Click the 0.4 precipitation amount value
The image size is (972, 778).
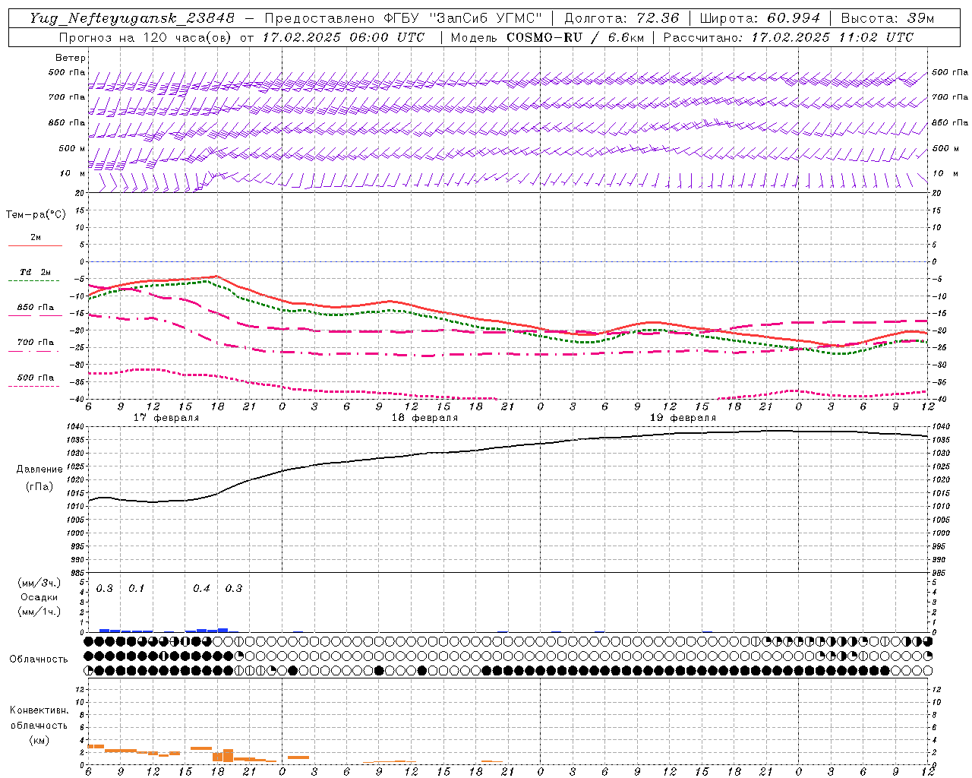pyautogui.click(x=201, y=588)
